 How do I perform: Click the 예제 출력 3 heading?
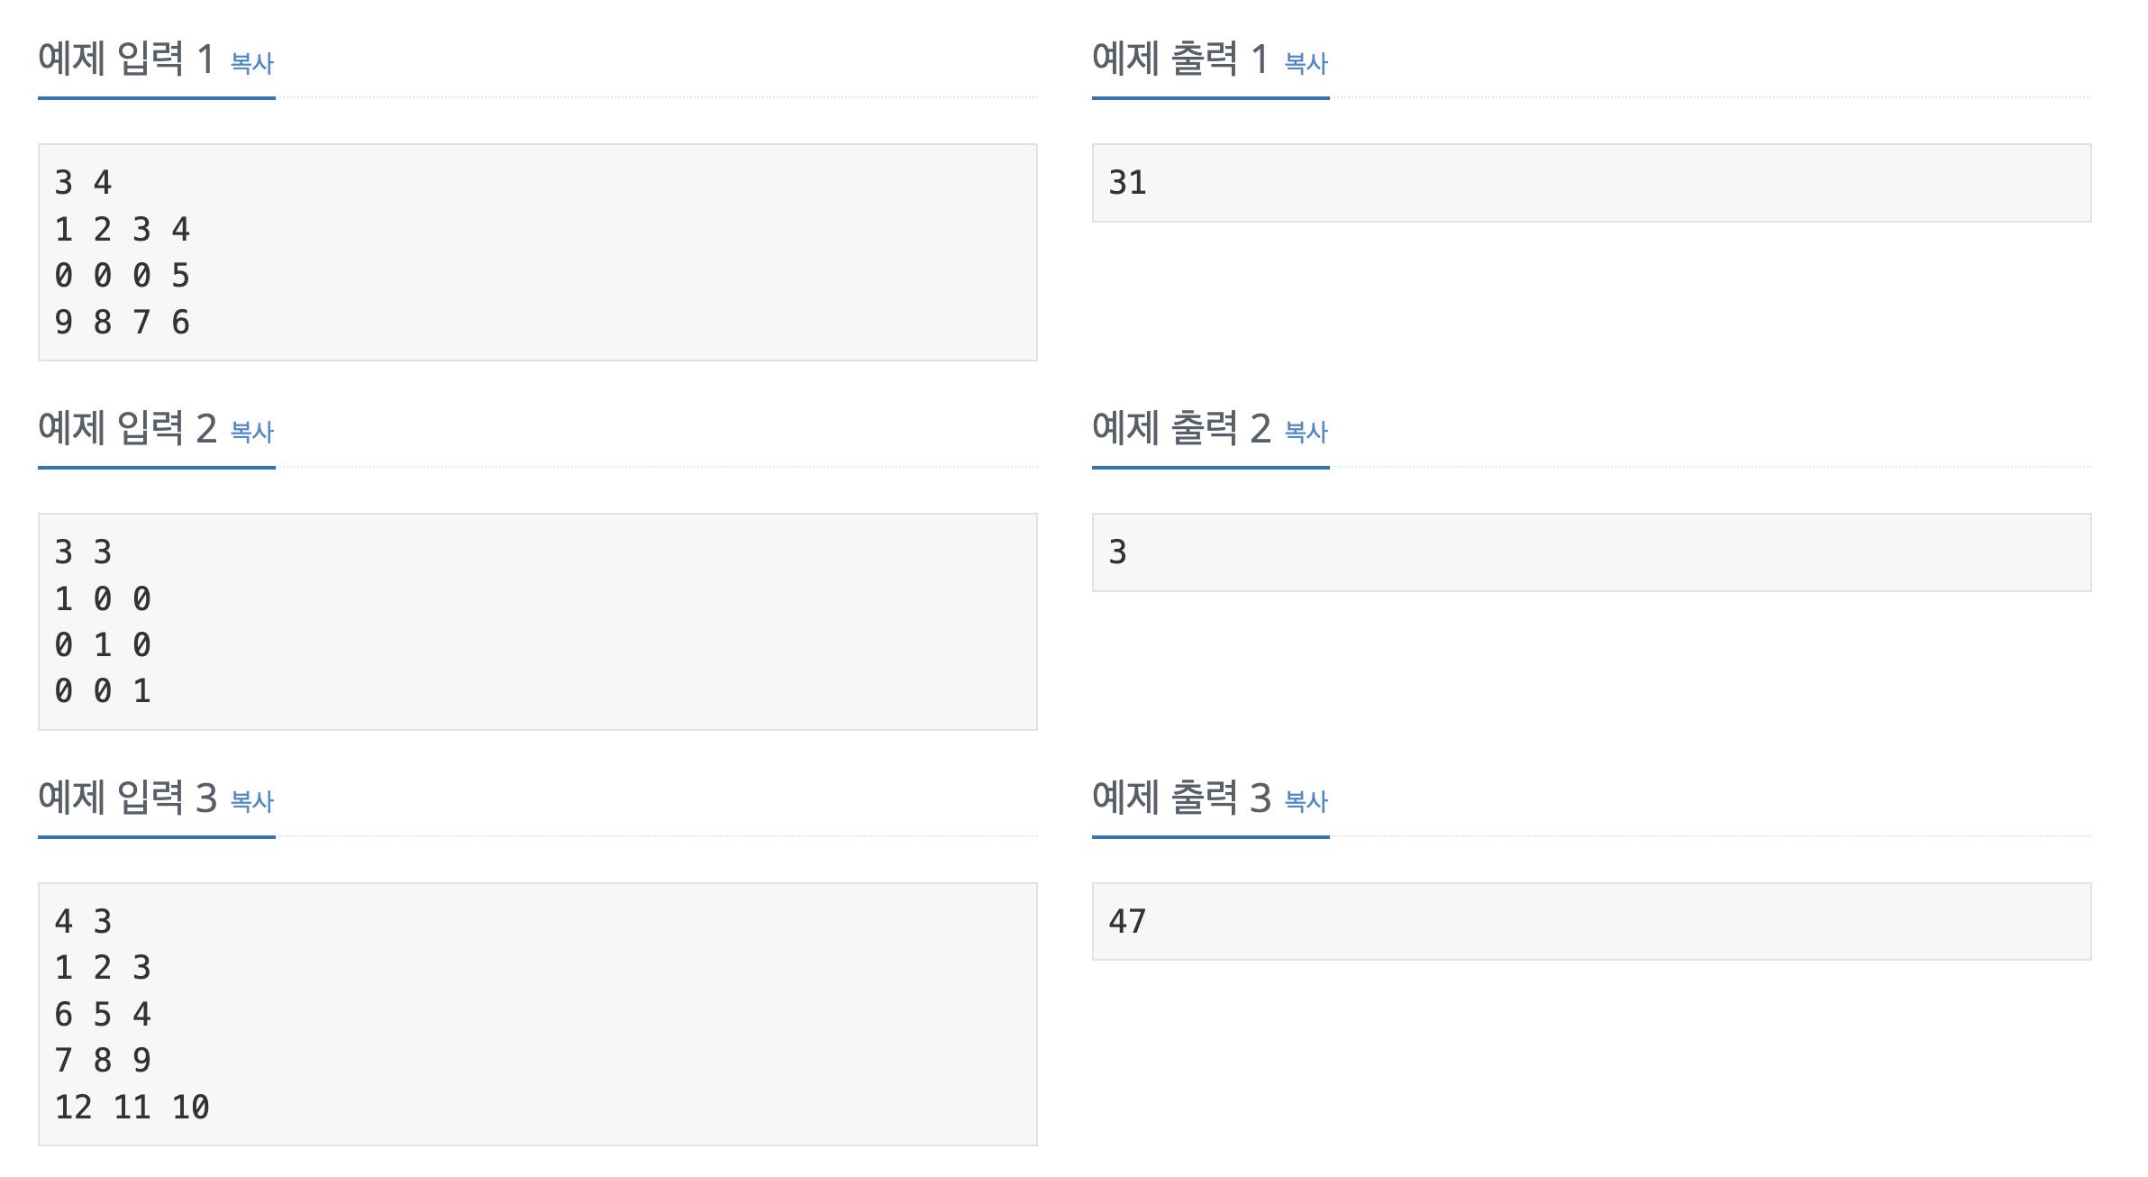coord(1180,798)
